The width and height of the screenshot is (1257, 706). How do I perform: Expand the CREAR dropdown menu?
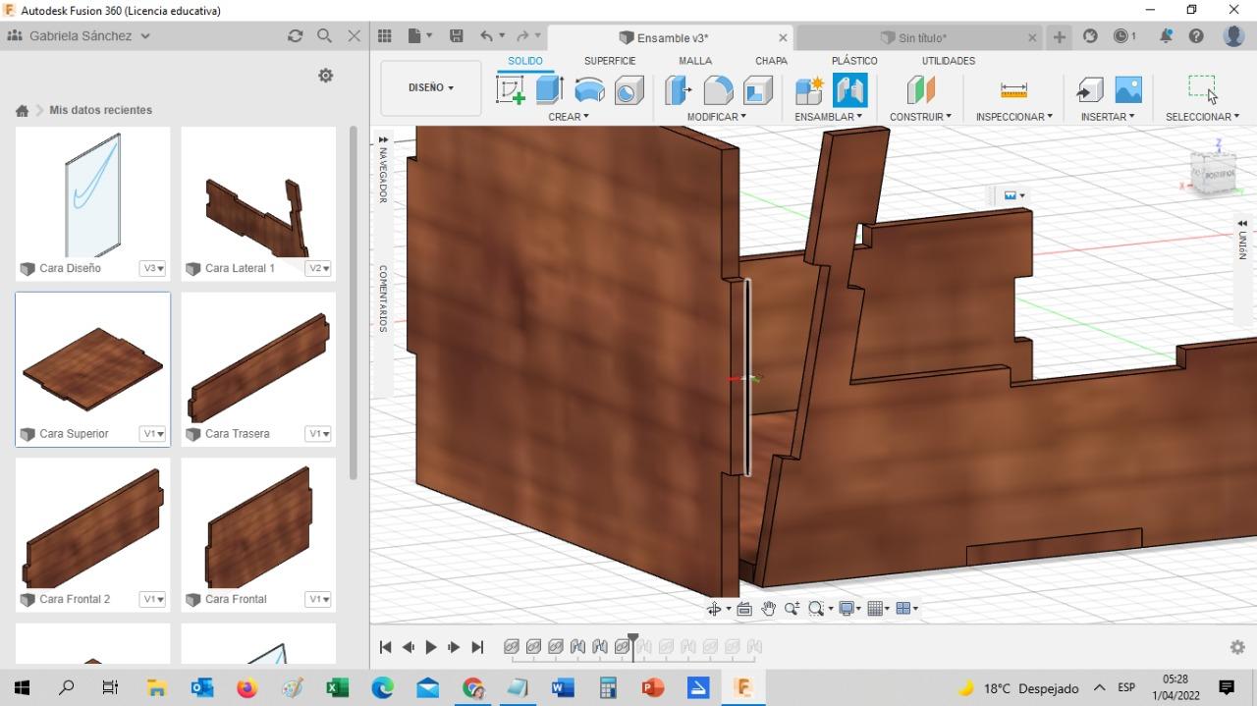pos(569,117)
